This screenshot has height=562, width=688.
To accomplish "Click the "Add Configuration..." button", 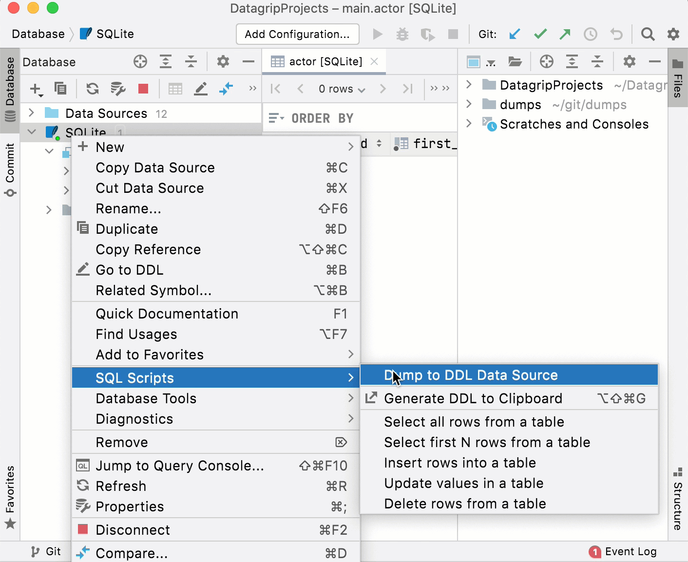I will click(297, 34).
